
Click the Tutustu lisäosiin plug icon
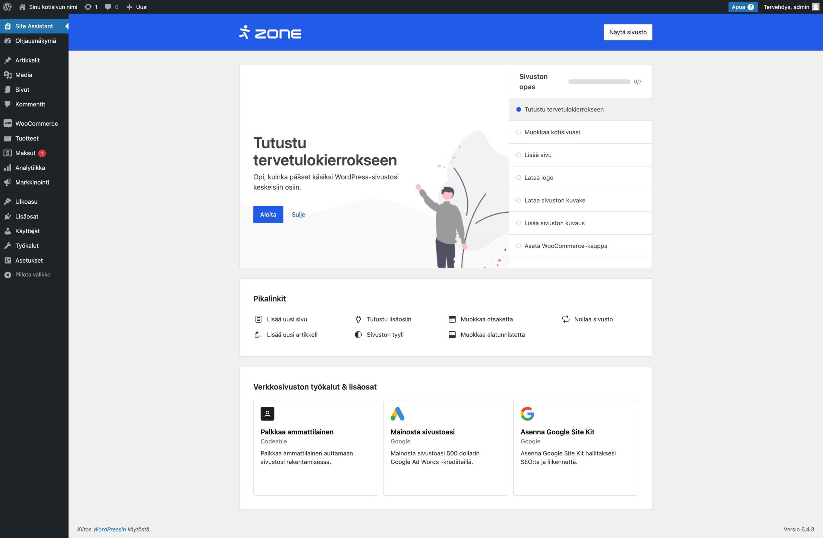[358, 319]
